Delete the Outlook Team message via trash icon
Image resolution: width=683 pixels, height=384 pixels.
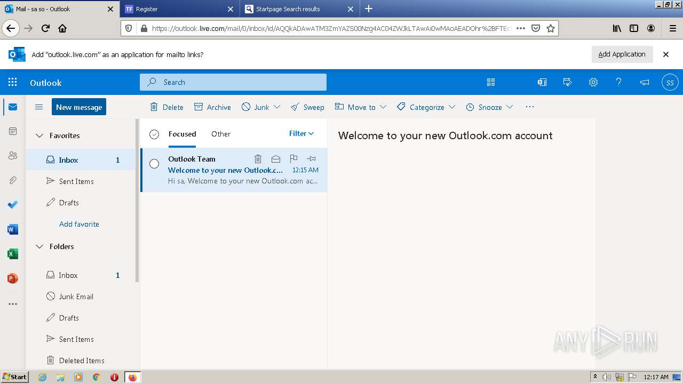coord(258,158)
